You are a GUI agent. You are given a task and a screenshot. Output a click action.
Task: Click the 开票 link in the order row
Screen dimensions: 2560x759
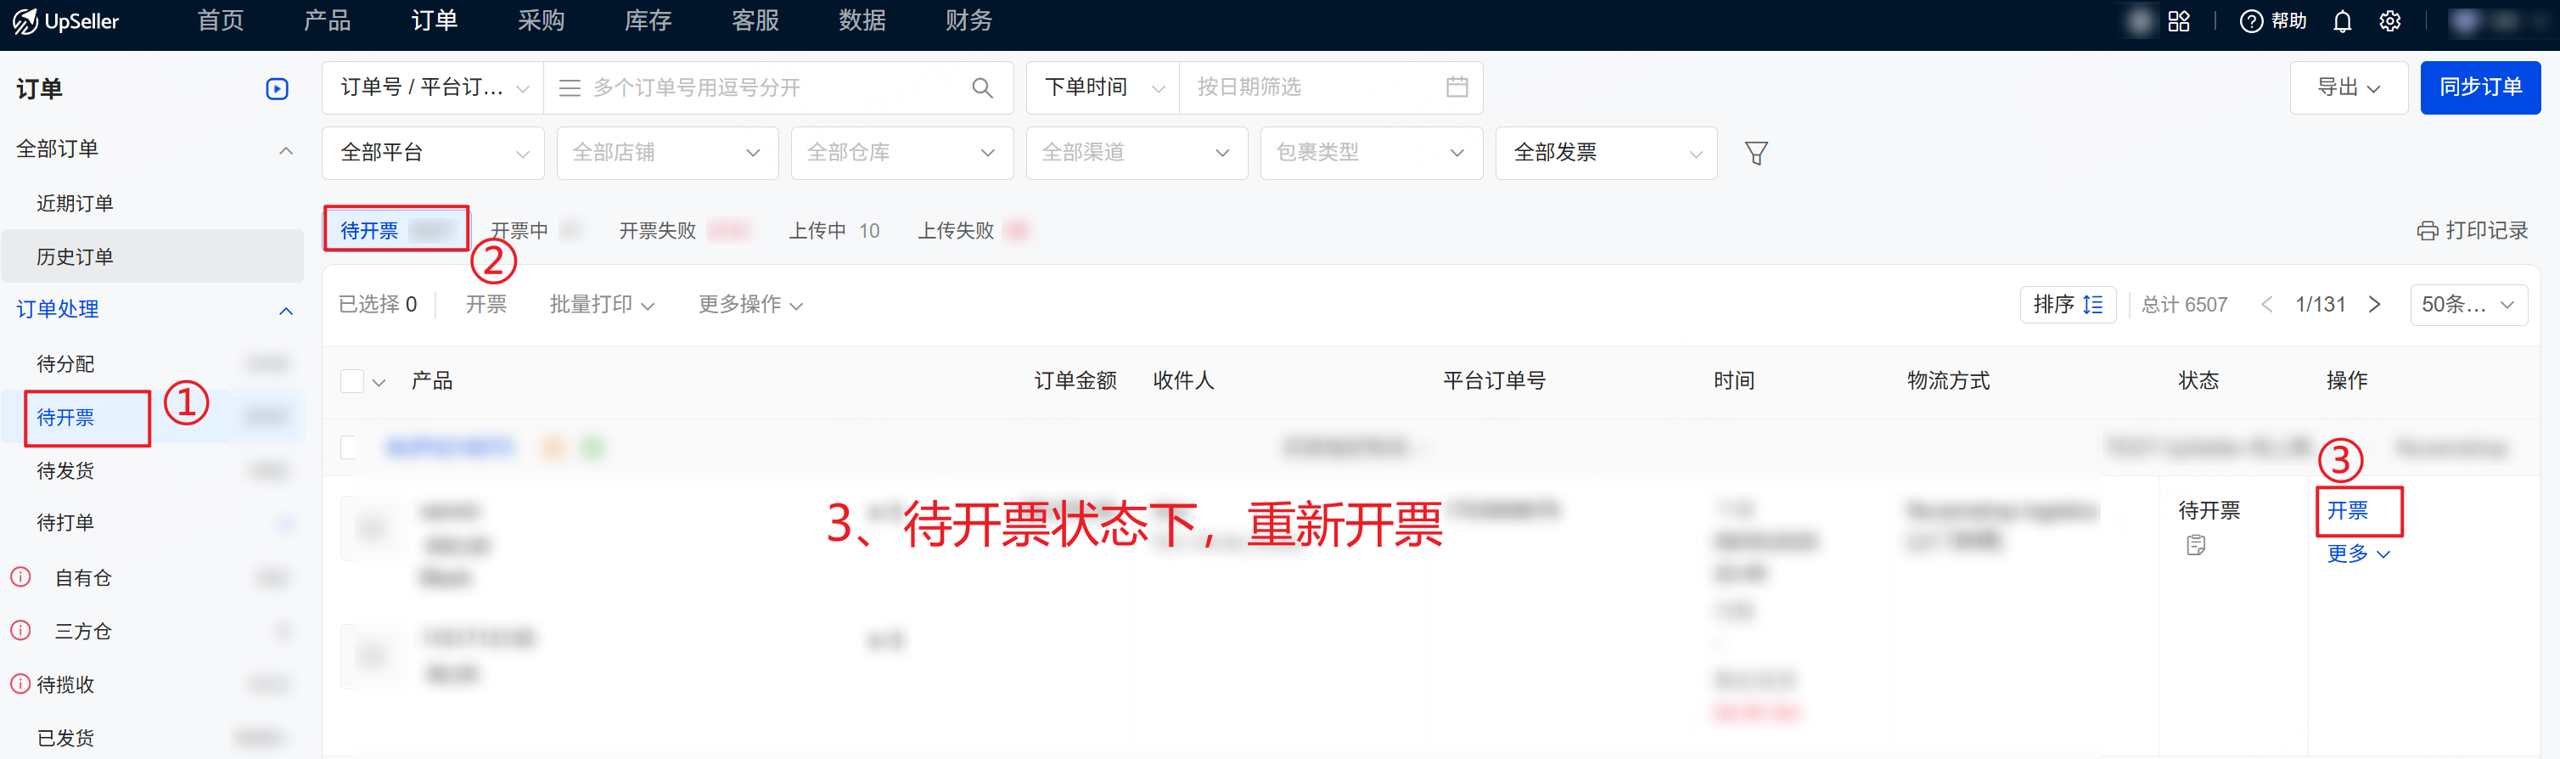point(2347,510)
